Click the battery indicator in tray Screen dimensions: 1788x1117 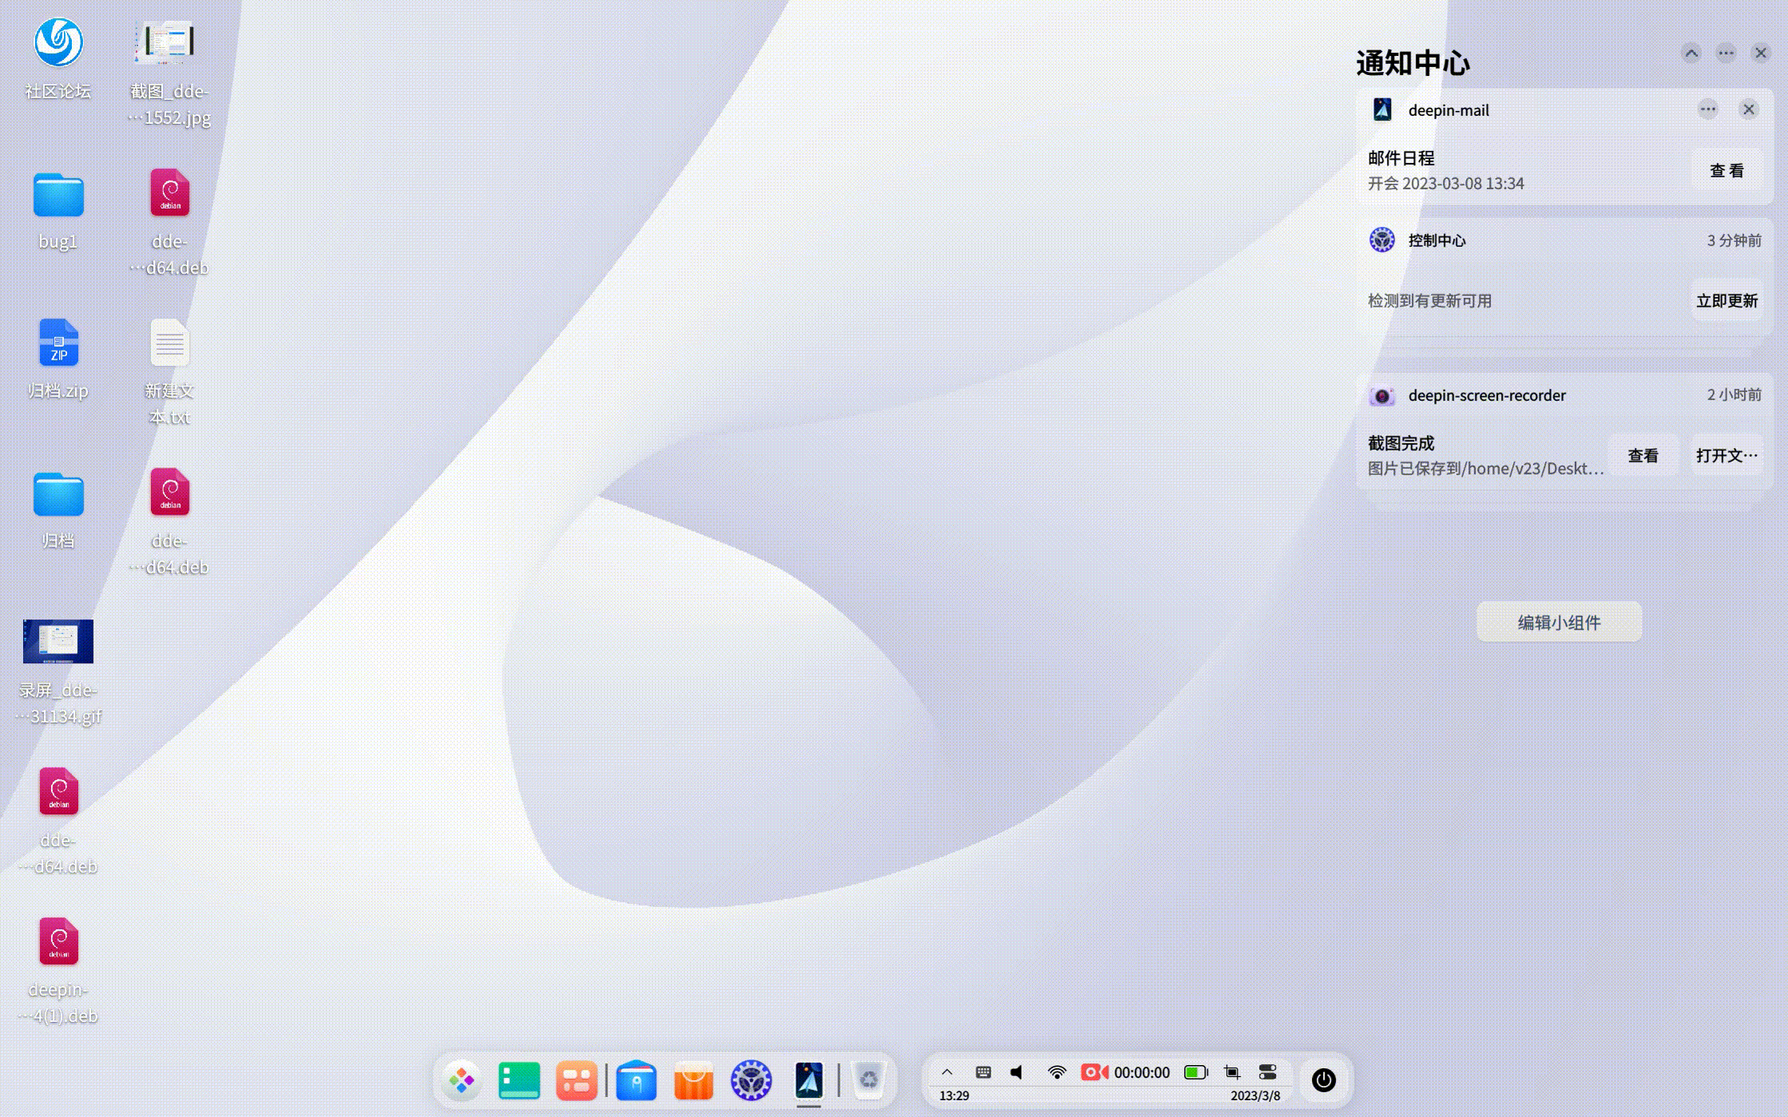1196,1072
